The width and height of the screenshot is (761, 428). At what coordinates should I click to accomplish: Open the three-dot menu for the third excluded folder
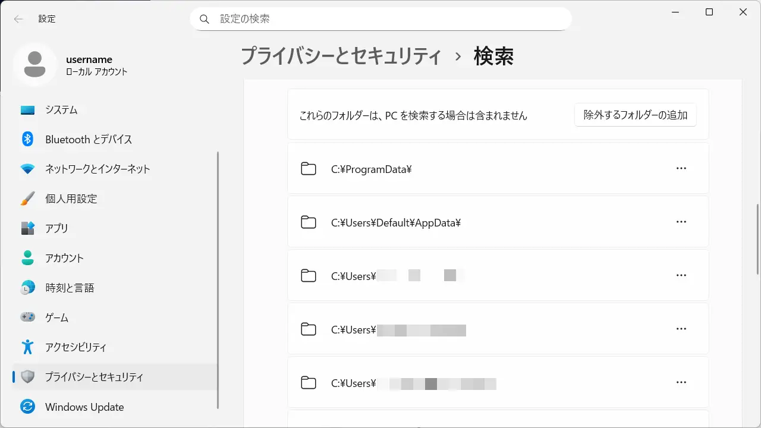[x=681, y=275]
